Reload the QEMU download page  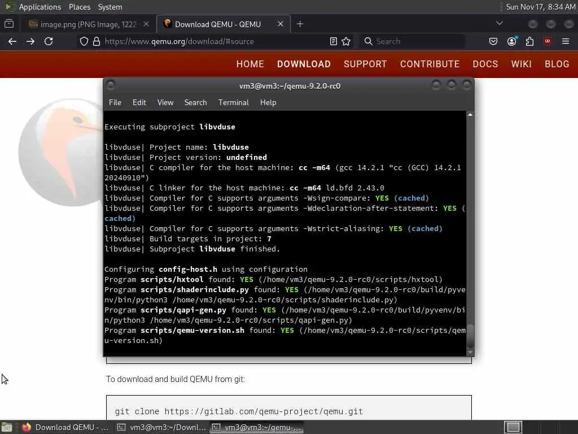49,41
